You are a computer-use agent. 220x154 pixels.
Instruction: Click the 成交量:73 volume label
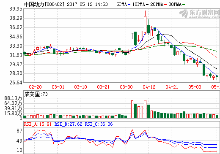point(36,94)
